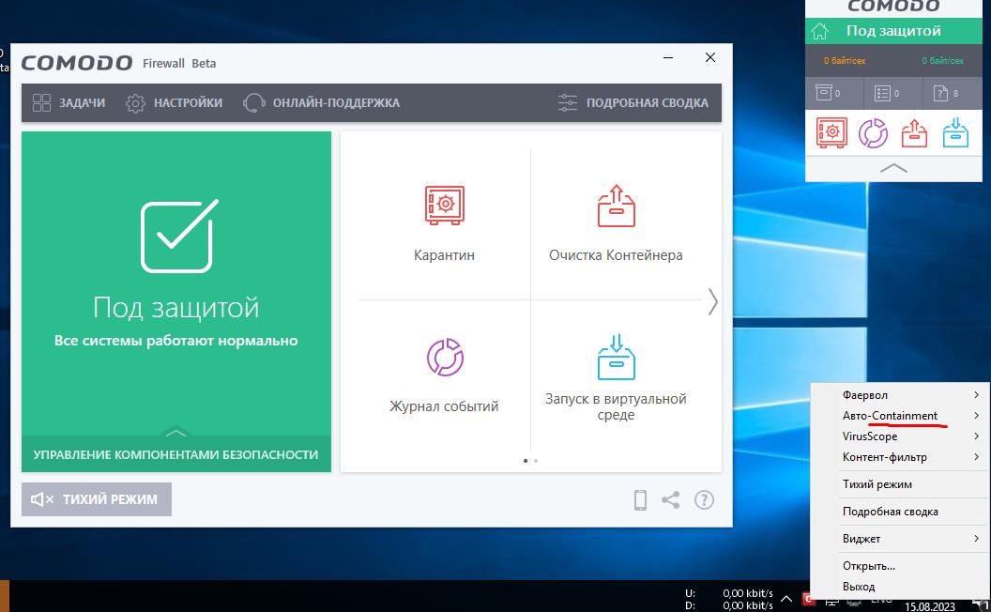Expand Авто-Containment submenu
The image size is (991, 612).
[899, 416]
